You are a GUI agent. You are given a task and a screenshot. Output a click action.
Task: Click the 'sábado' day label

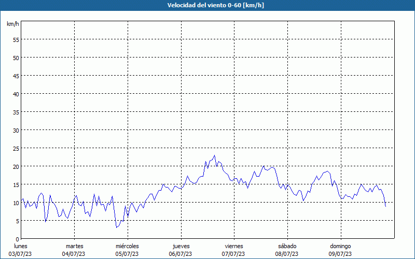pos(287,246)
